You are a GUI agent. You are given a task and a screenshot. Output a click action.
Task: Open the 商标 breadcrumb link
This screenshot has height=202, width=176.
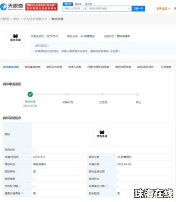16,19
